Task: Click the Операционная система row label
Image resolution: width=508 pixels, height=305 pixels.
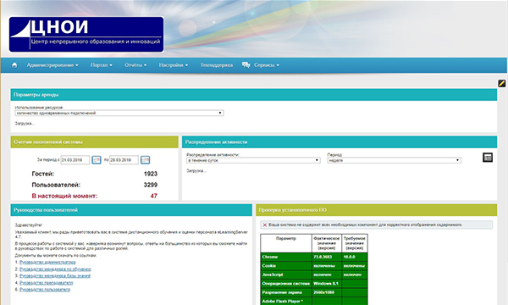Action: click(x=286, y=284)
